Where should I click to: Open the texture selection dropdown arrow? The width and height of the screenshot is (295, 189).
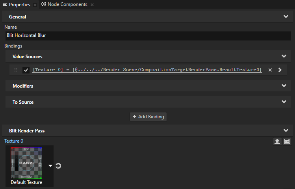(50, 166)
